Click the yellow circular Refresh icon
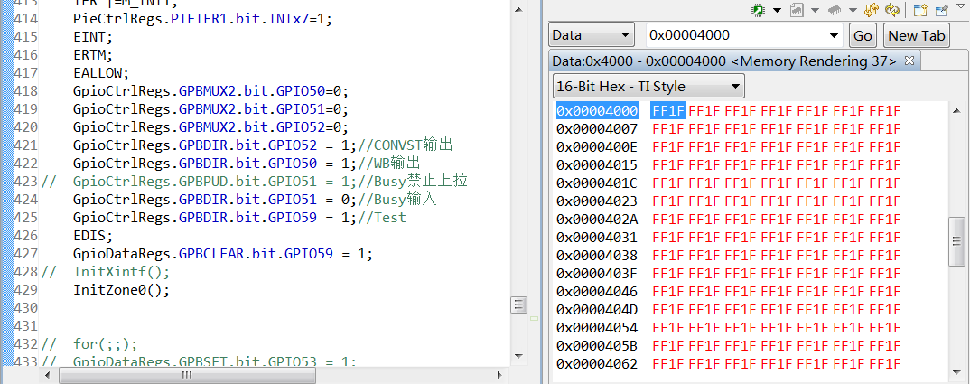This screenshot has width=970, height=384. click(891, 10)
